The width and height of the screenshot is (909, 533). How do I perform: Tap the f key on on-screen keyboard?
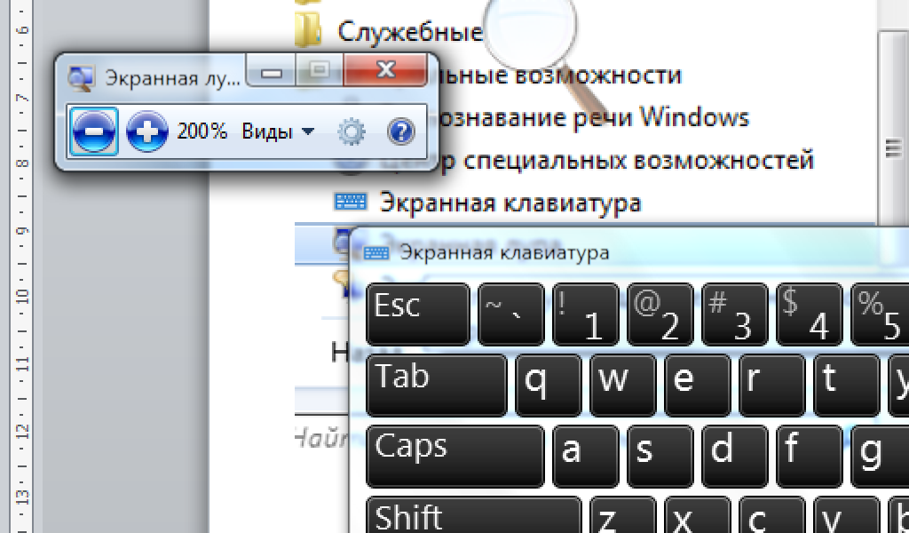810,457
